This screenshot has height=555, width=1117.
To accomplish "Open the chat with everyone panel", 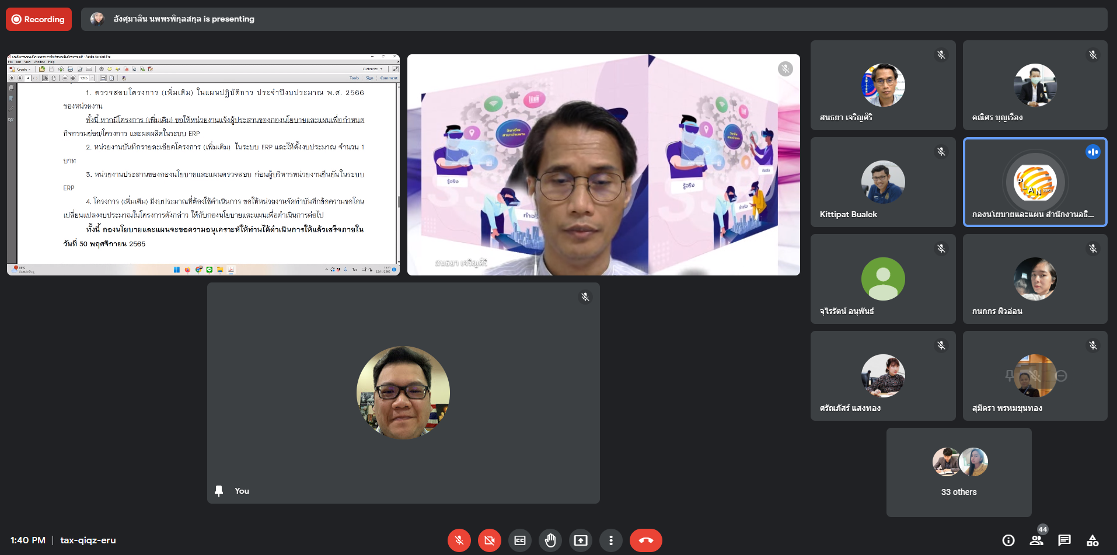I will 1064,540.
